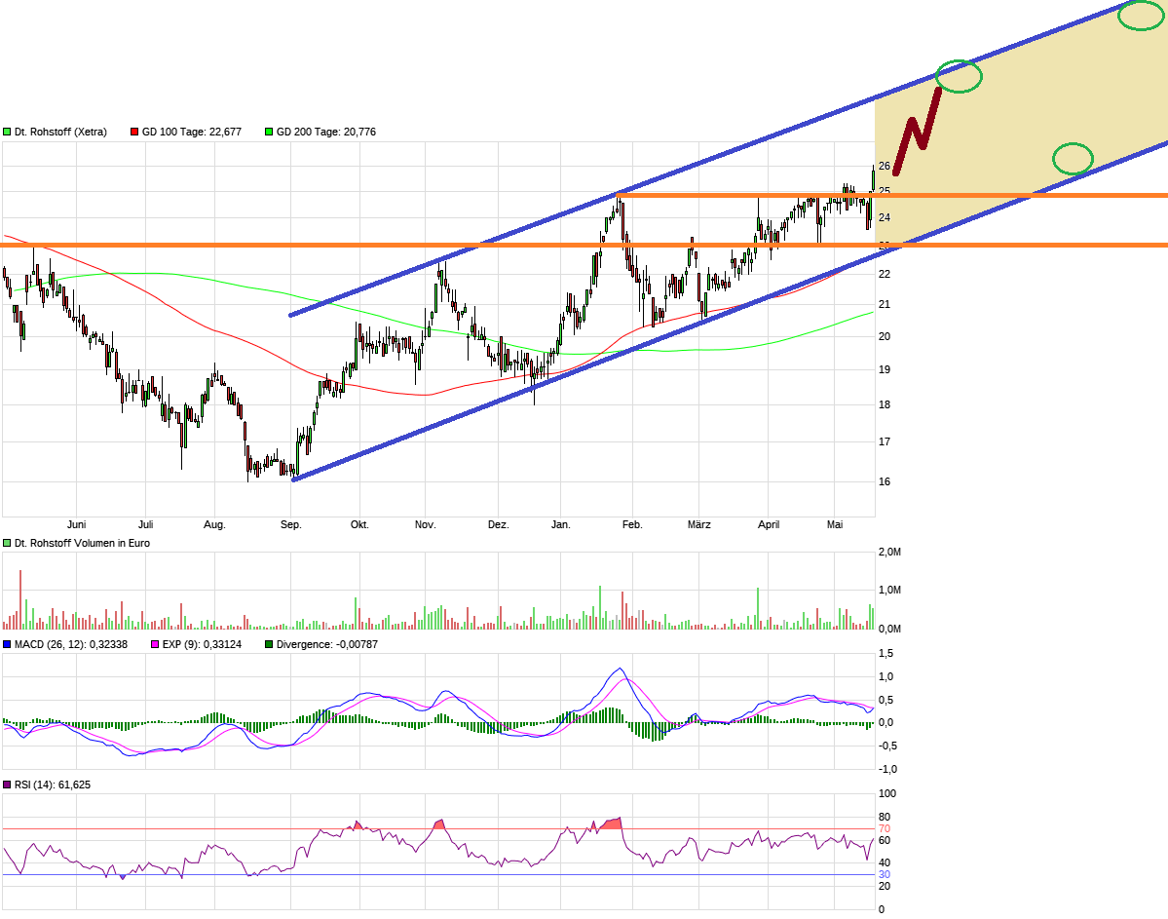
Task: Click the März month label on time axis
Action: pyautogui.click(x=698, y=524)
